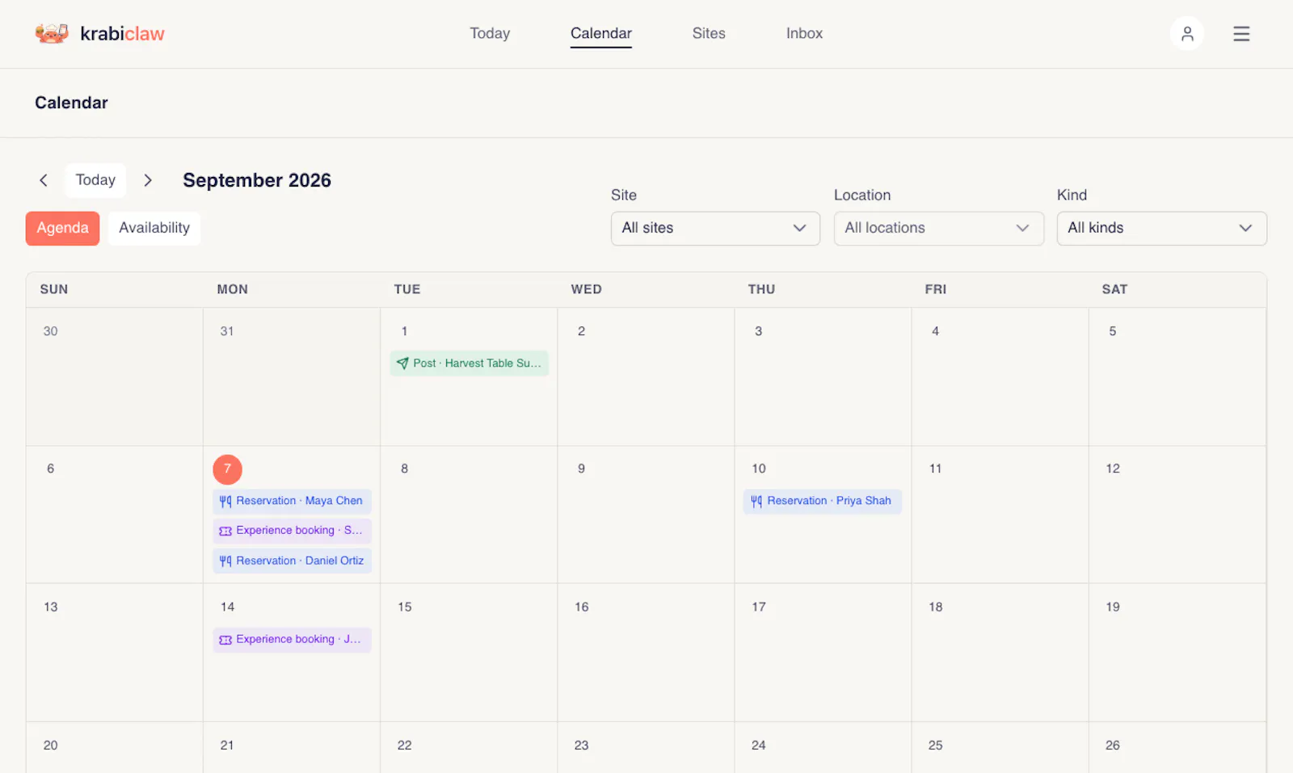The height and width of the screenshot is (773, 1293).
Task: Select day 16 date number
Action: 582,607
